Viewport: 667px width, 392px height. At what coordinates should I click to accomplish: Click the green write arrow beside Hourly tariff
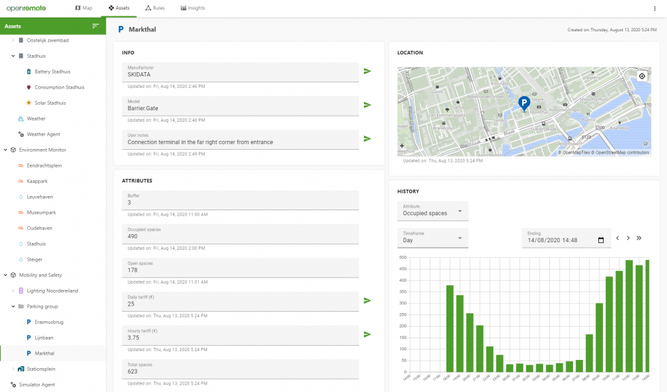pyautogui.click(x=368, y=334)
